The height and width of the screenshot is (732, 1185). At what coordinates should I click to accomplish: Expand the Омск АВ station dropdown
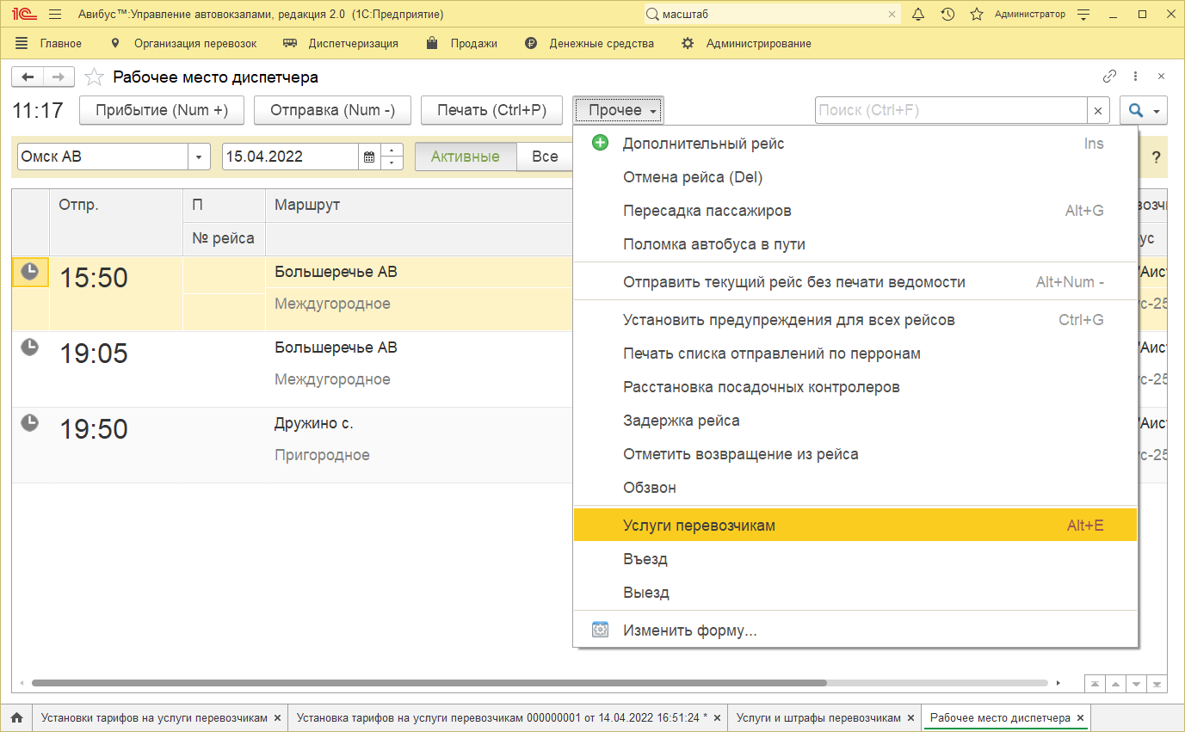[x=199, y=157]
